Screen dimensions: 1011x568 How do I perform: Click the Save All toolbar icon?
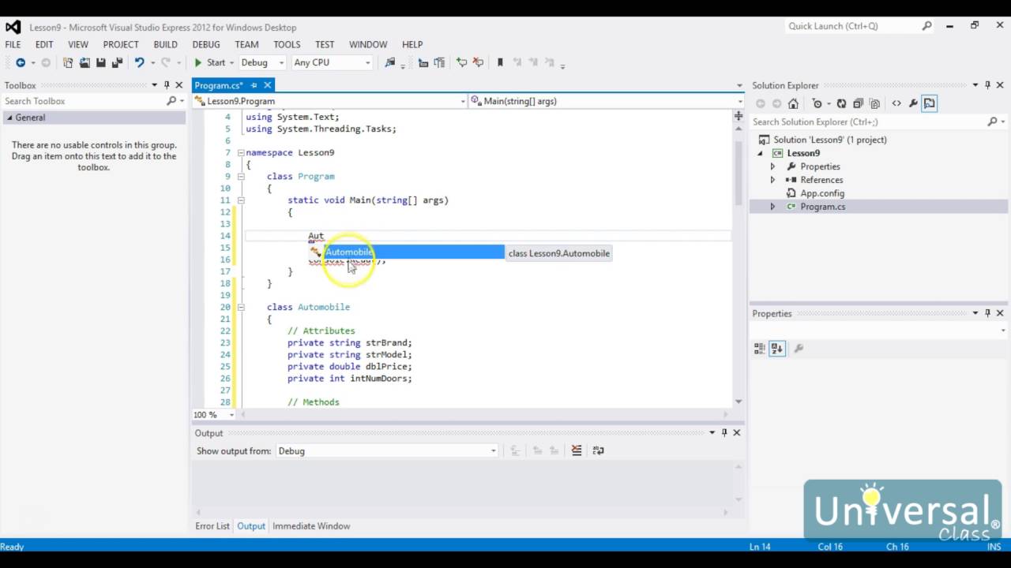(x=117, y=62)
